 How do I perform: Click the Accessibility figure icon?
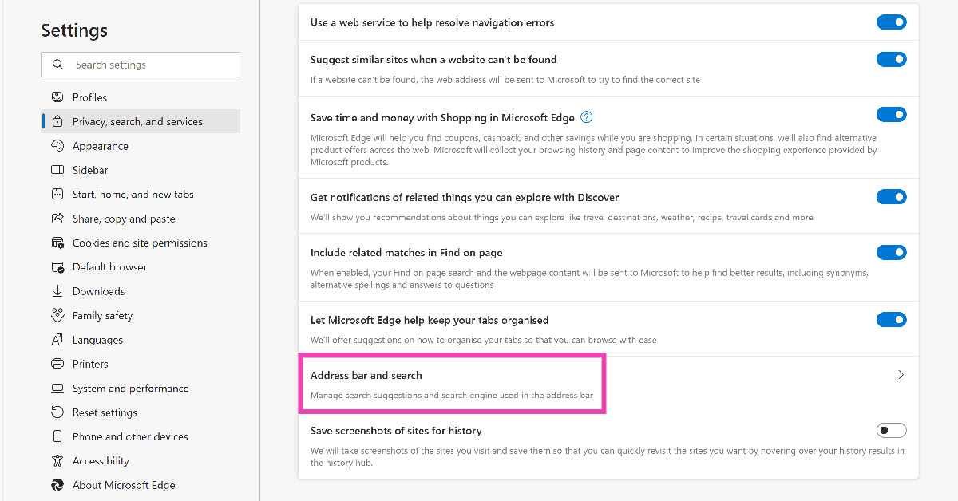click(x=57, y=460)
